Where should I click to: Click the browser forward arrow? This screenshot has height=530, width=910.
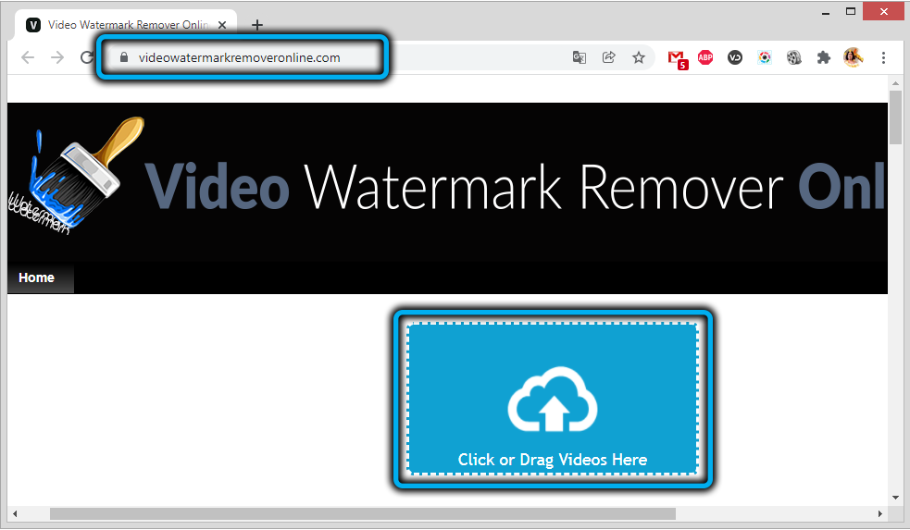56,57
